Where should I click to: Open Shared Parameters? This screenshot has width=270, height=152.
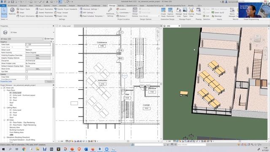[44, 13]
